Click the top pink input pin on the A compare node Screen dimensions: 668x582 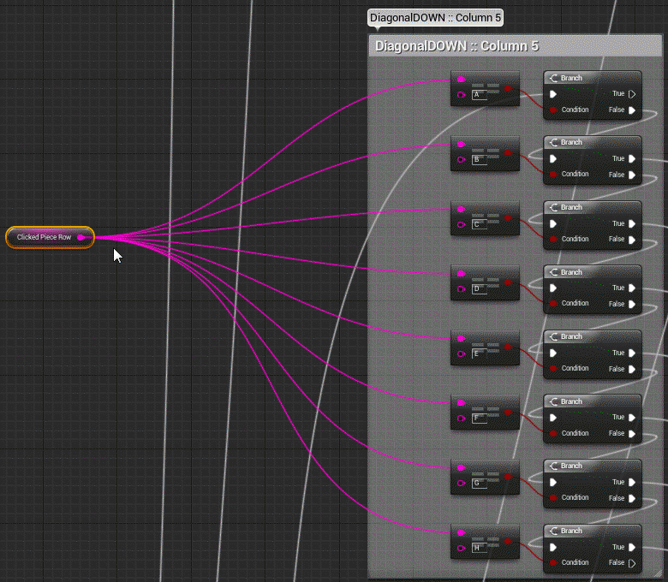click(x=461, y=80)
